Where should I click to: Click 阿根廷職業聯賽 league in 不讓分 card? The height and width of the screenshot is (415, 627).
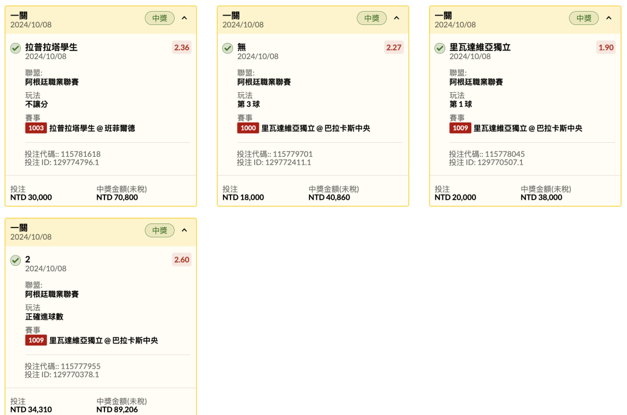[x=52, y=82]
